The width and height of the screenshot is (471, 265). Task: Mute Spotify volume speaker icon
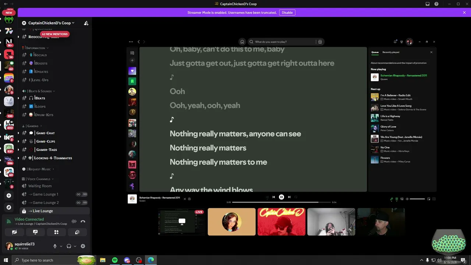[x=407, y=199]
